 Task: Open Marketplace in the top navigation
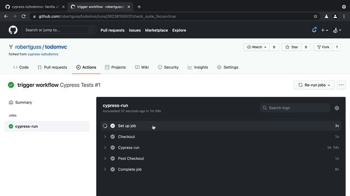156,30
